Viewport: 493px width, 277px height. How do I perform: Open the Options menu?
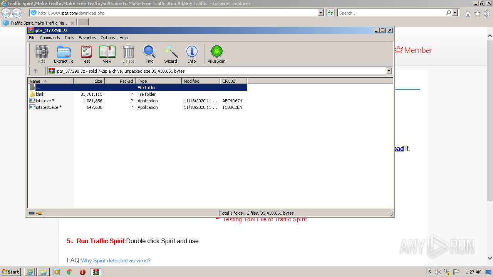[108, 38]
